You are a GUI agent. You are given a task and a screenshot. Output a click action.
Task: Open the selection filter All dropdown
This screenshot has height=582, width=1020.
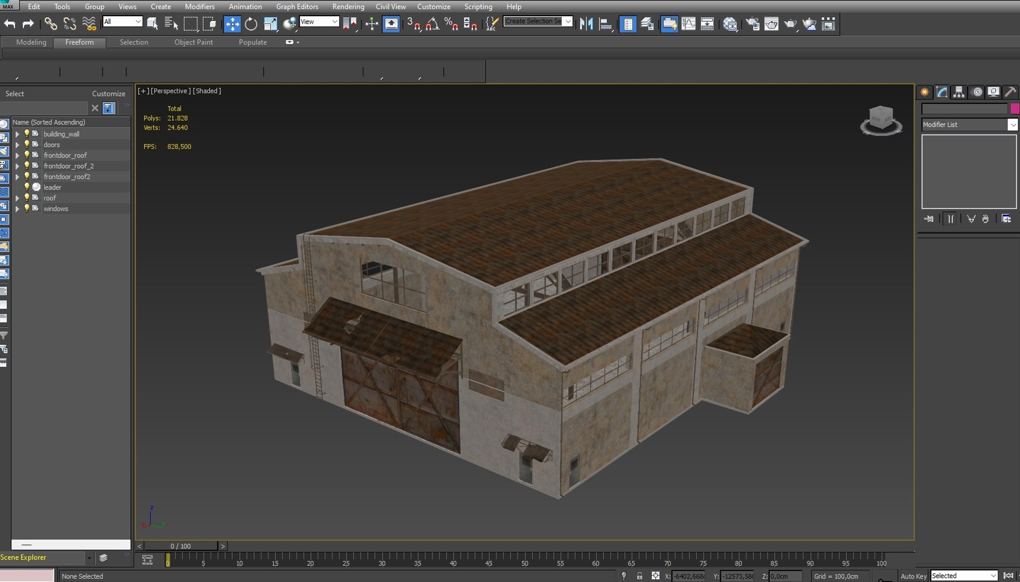[122, 22]
